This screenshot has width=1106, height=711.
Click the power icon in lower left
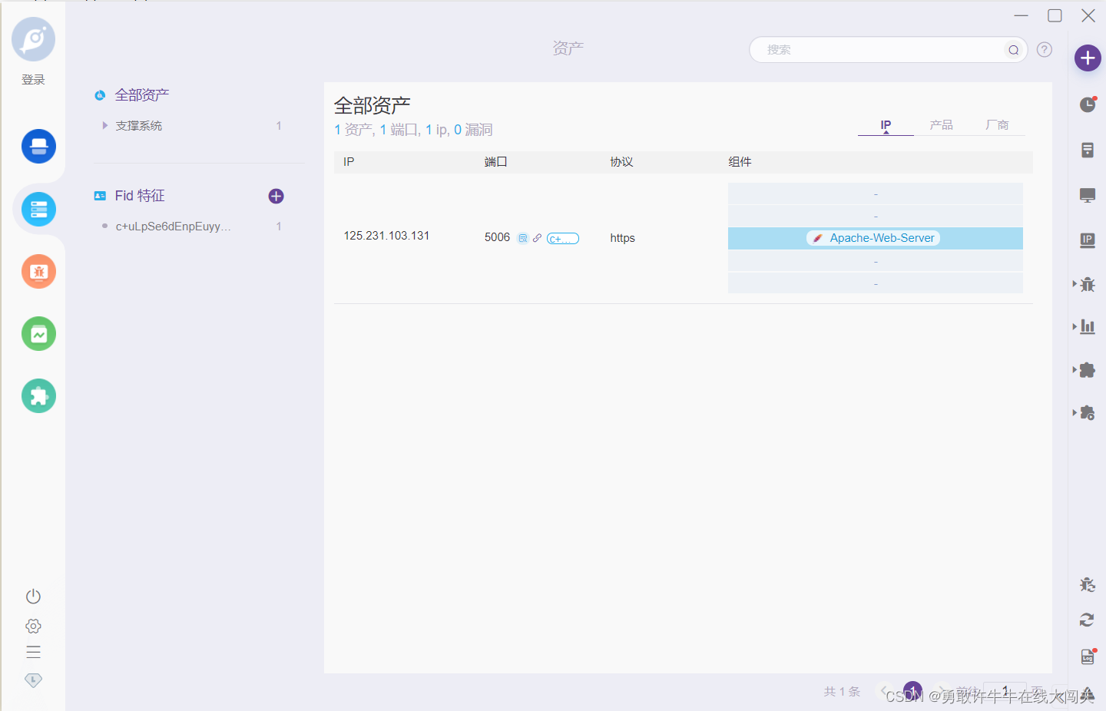pos(33,597)
